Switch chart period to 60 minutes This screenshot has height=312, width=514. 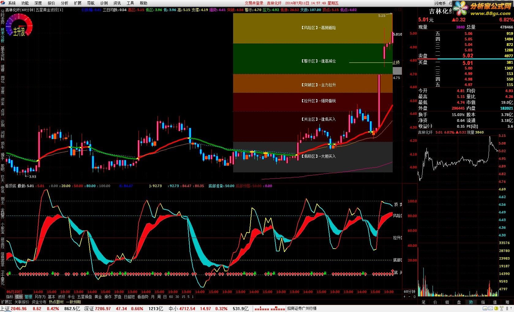point(171,297)
